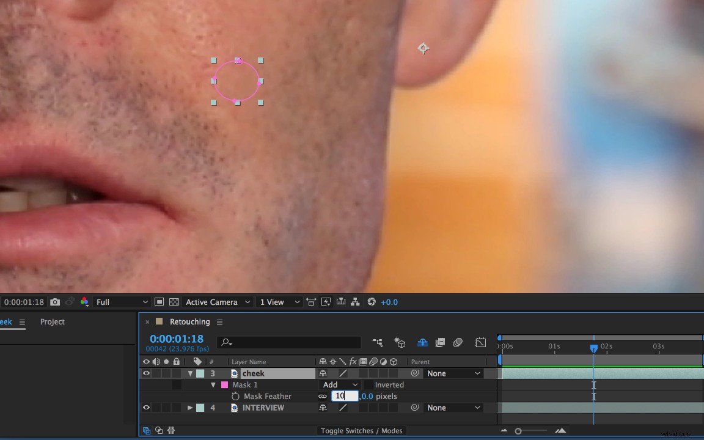Click the Mask Feather stopwatch icon

click(235, 396)
